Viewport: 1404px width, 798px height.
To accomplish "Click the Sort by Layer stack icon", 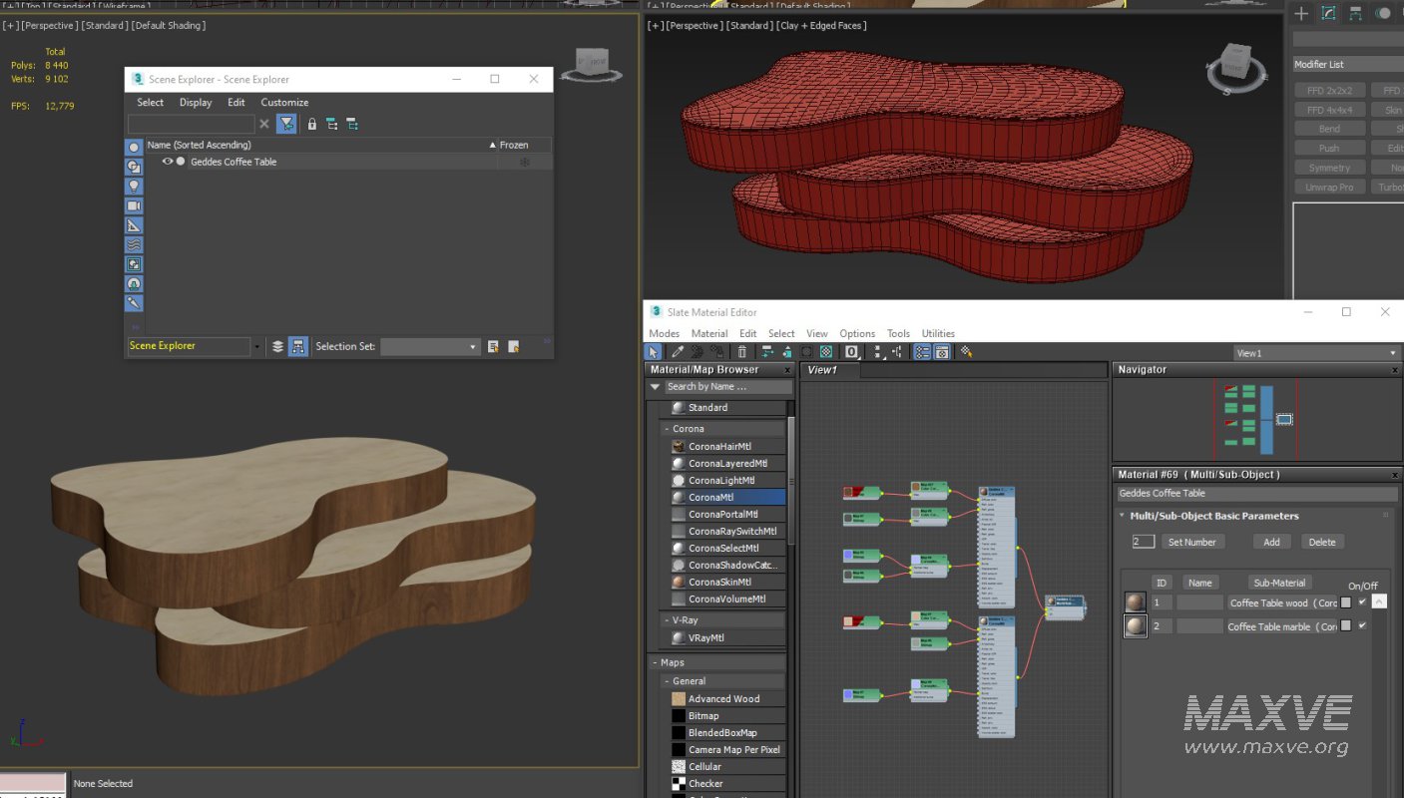I will coord(277,346).
